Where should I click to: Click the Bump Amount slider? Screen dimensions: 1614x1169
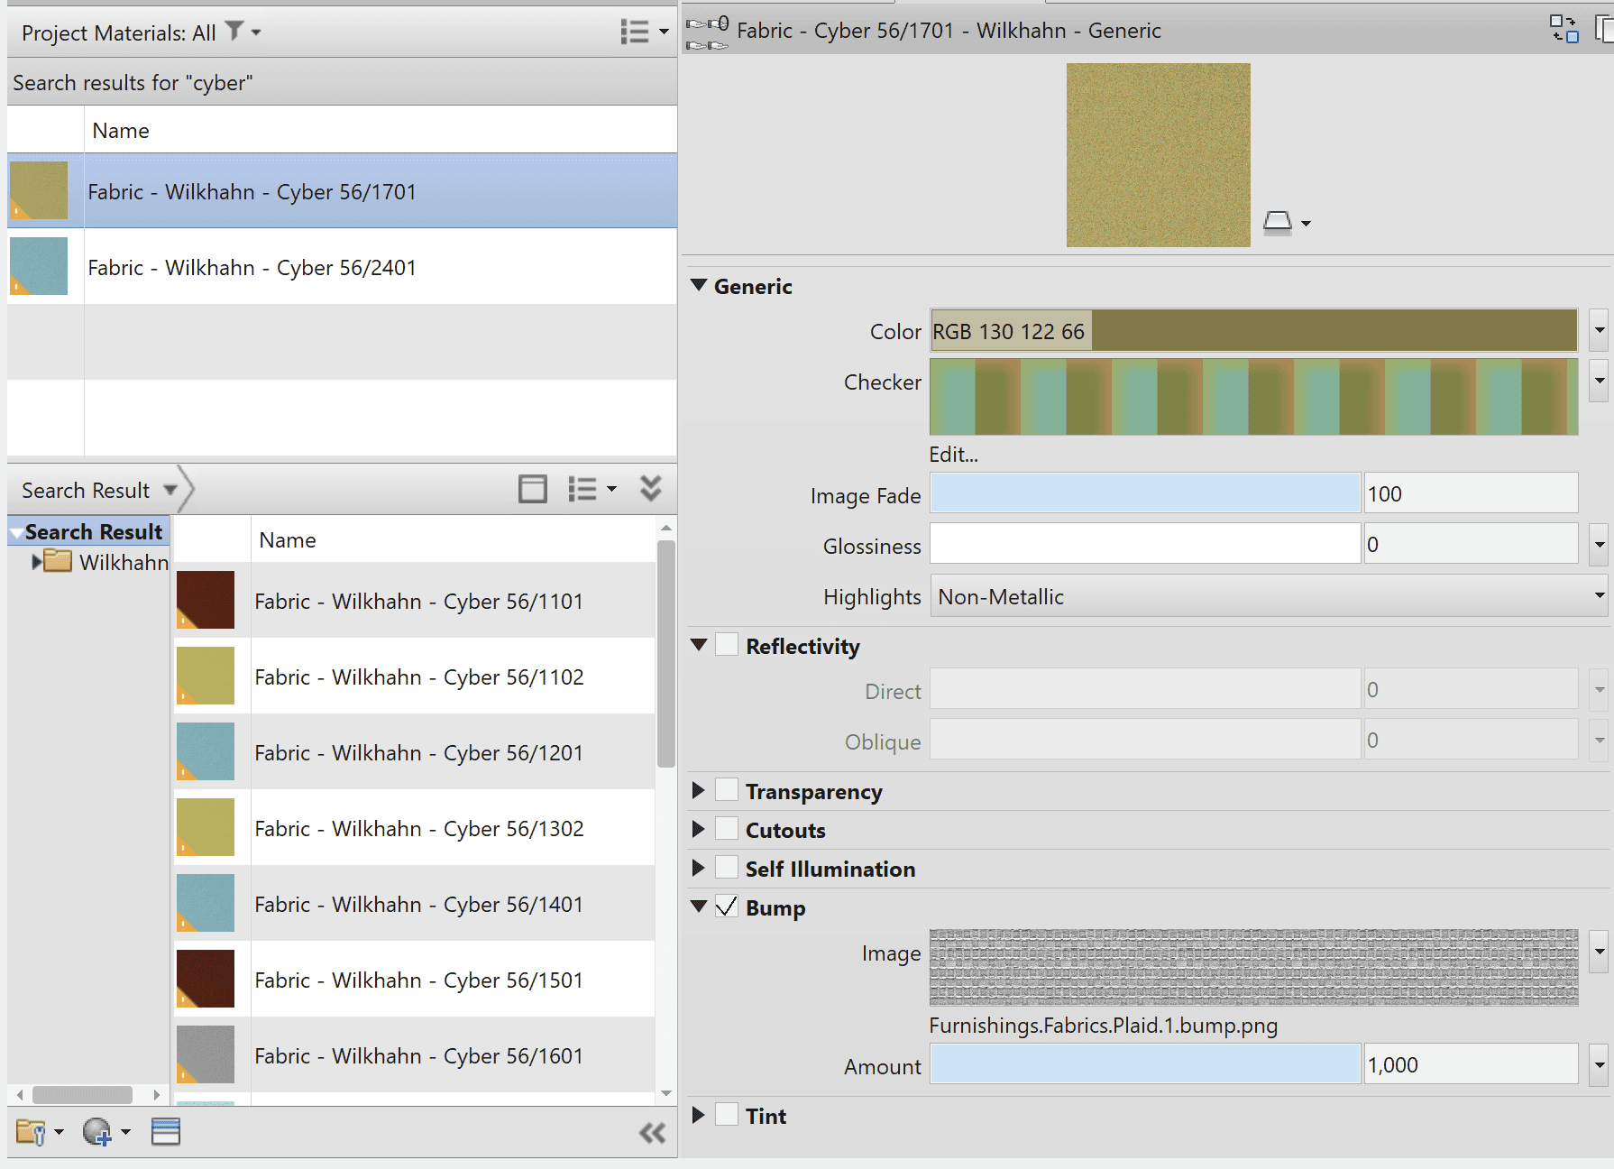[1145, 1064]
